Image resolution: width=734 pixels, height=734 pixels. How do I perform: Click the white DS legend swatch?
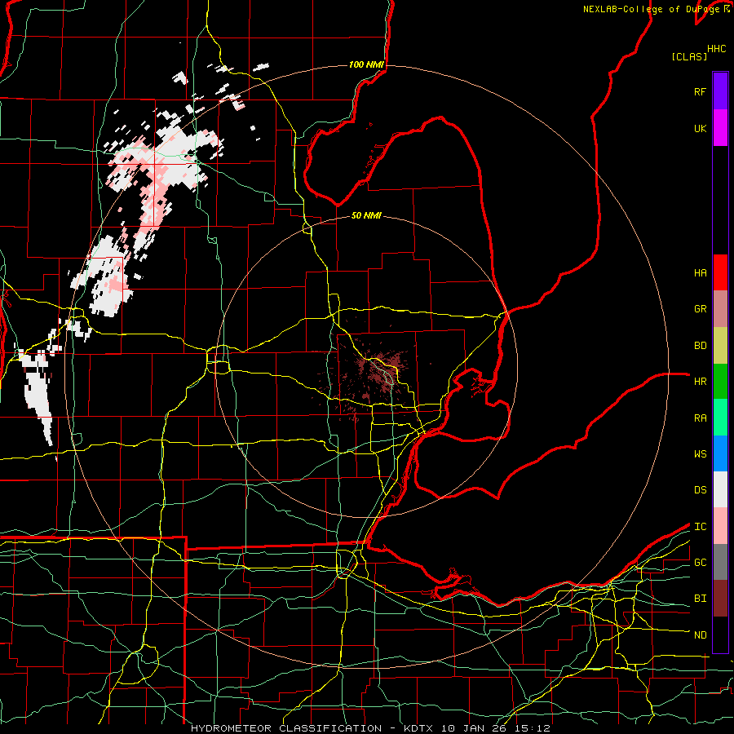[720, 489]
